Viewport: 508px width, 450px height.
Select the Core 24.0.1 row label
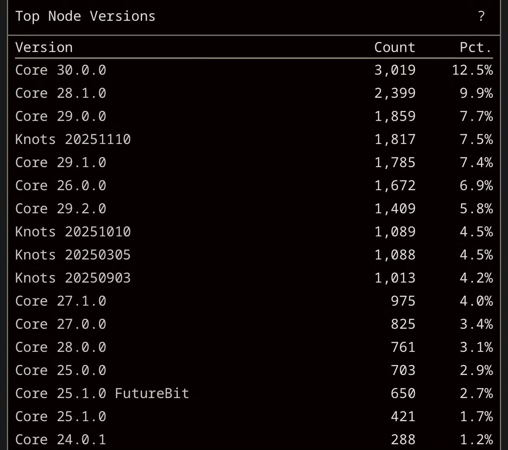[x=61, y=439]
